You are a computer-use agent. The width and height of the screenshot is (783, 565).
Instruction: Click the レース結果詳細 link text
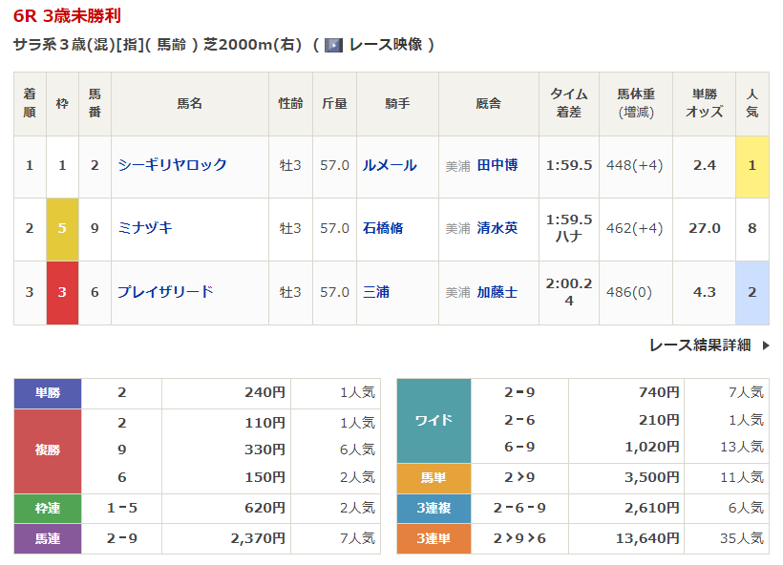[700, 345]
